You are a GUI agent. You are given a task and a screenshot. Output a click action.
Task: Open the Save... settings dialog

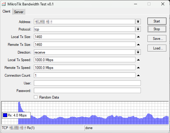click(157, 38)
